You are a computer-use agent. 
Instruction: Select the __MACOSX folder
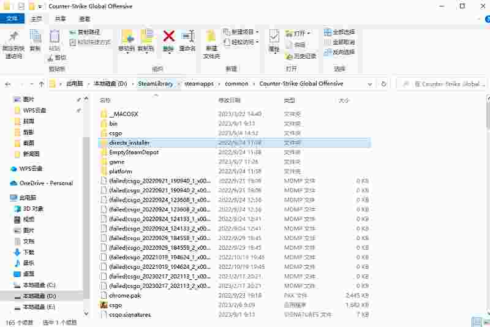pyautogui.click(x=124, y=114)
